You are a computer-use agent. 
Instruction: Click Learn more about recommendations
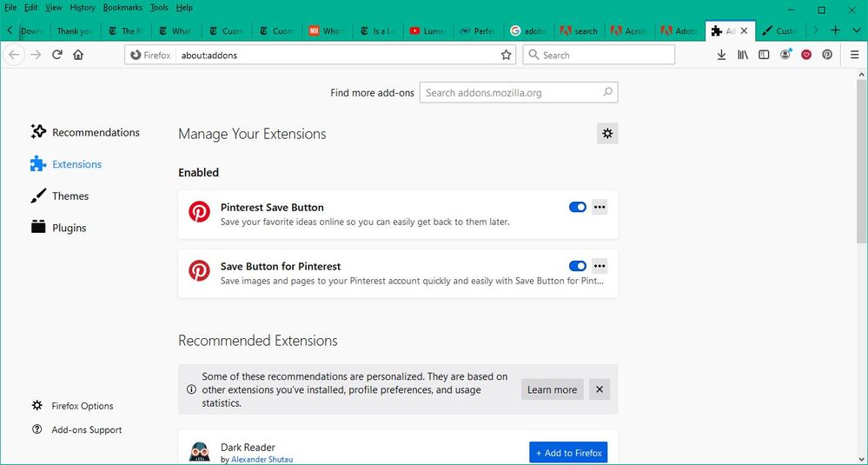pyautogui.click(x=552, y=389)
